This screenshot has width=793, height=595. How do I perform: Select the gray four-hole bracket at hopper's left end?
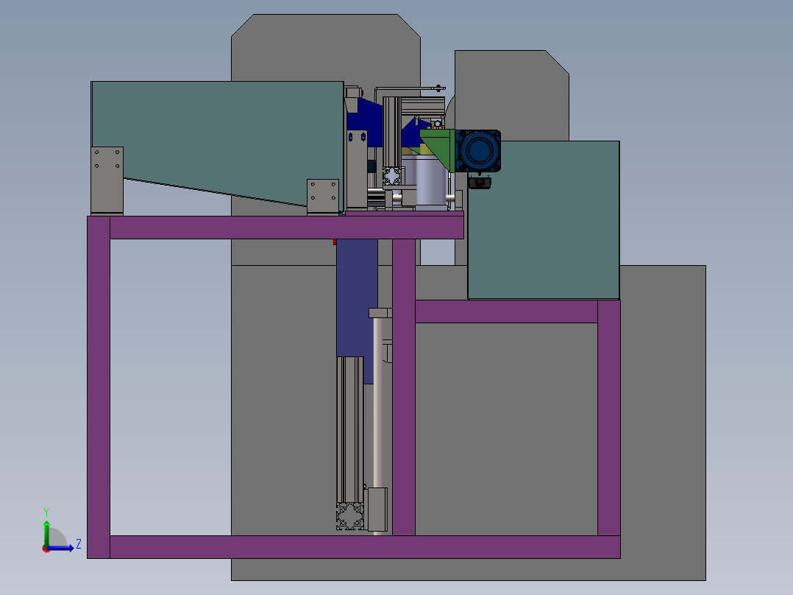107,180
